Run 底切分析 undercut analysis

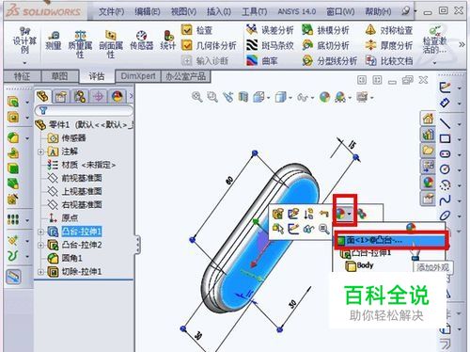coord(325,45)
